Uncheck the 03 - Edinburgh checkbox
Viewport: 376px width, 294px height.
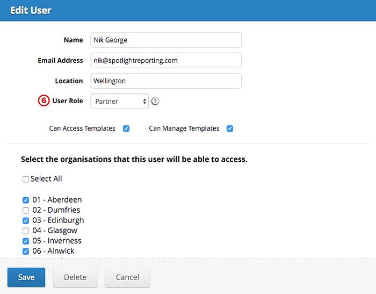pos(26,220)
